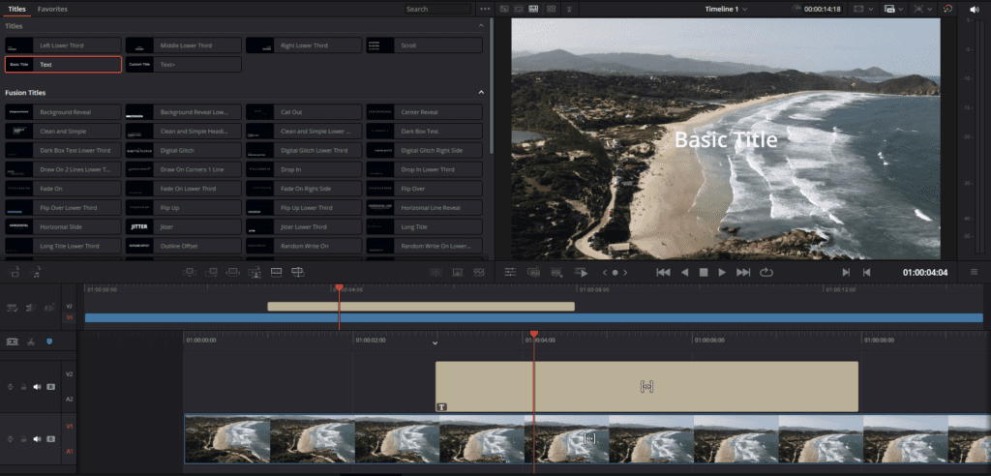Open the timeline resolution dropdown arrow
This screenshot has width=991, height=476.
901,9
